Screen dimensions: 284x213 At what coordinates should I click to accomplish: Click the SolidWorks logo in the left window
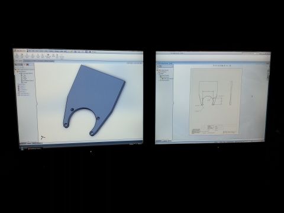20,51
